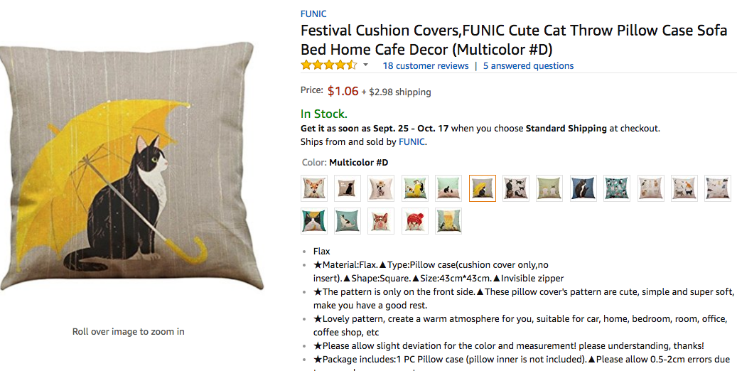This screenshot has height=371, width=737.
Task: Pick the pale green swatch with two cats
Action: pyautogui.click(x=549, y=188)
